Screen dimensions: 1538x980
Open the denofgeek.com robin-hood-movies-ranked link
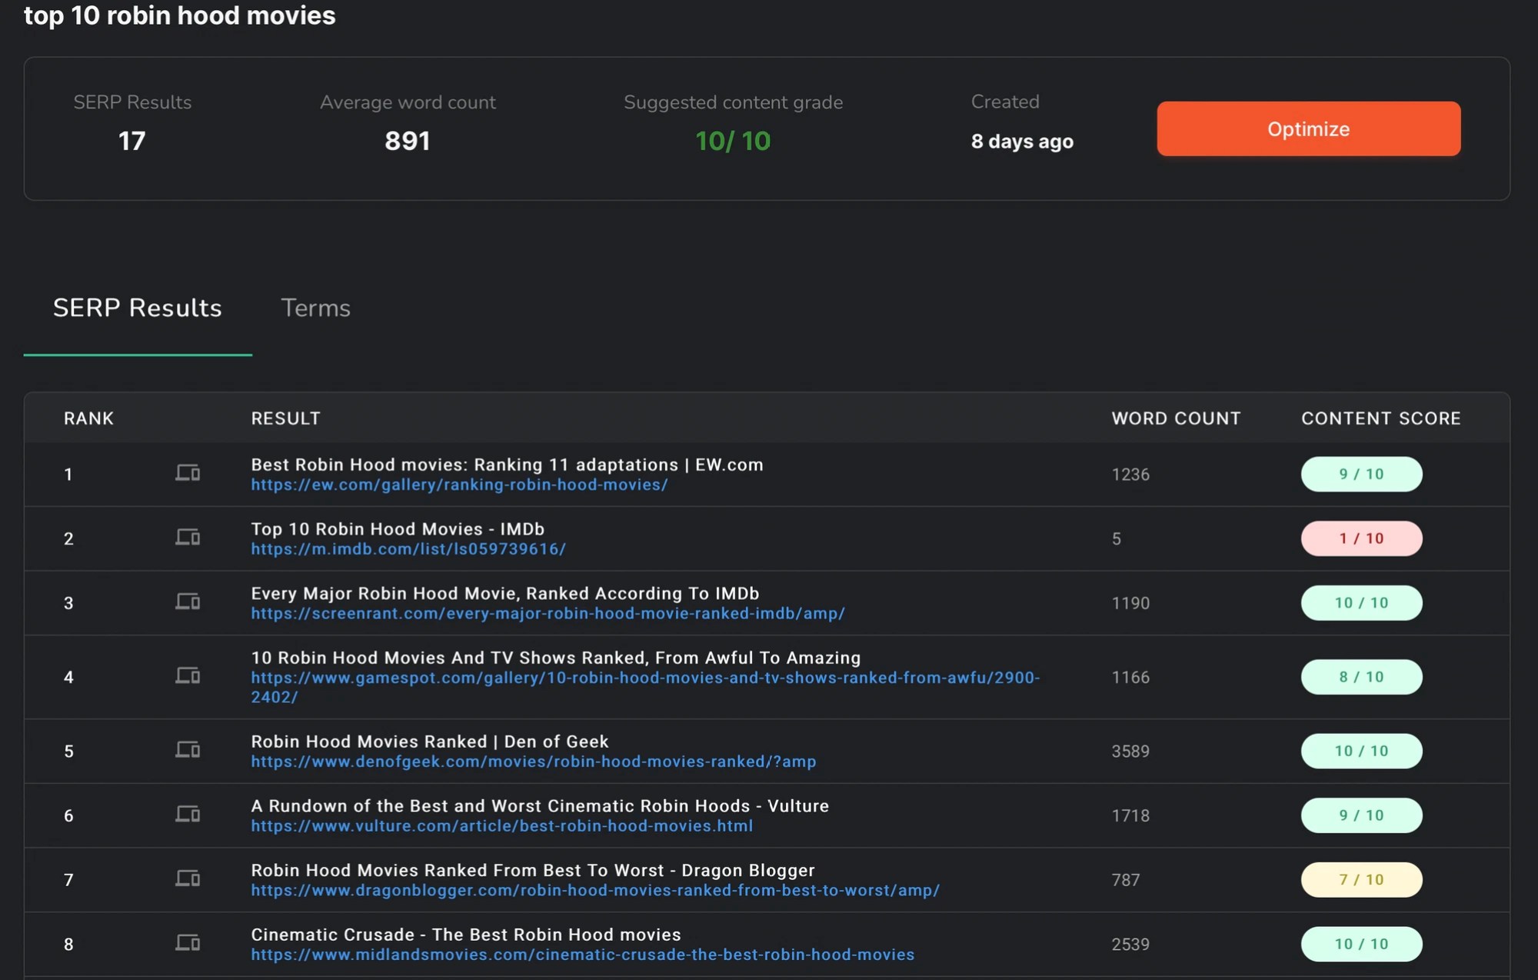pyautogui.click(x=533, y=762)
